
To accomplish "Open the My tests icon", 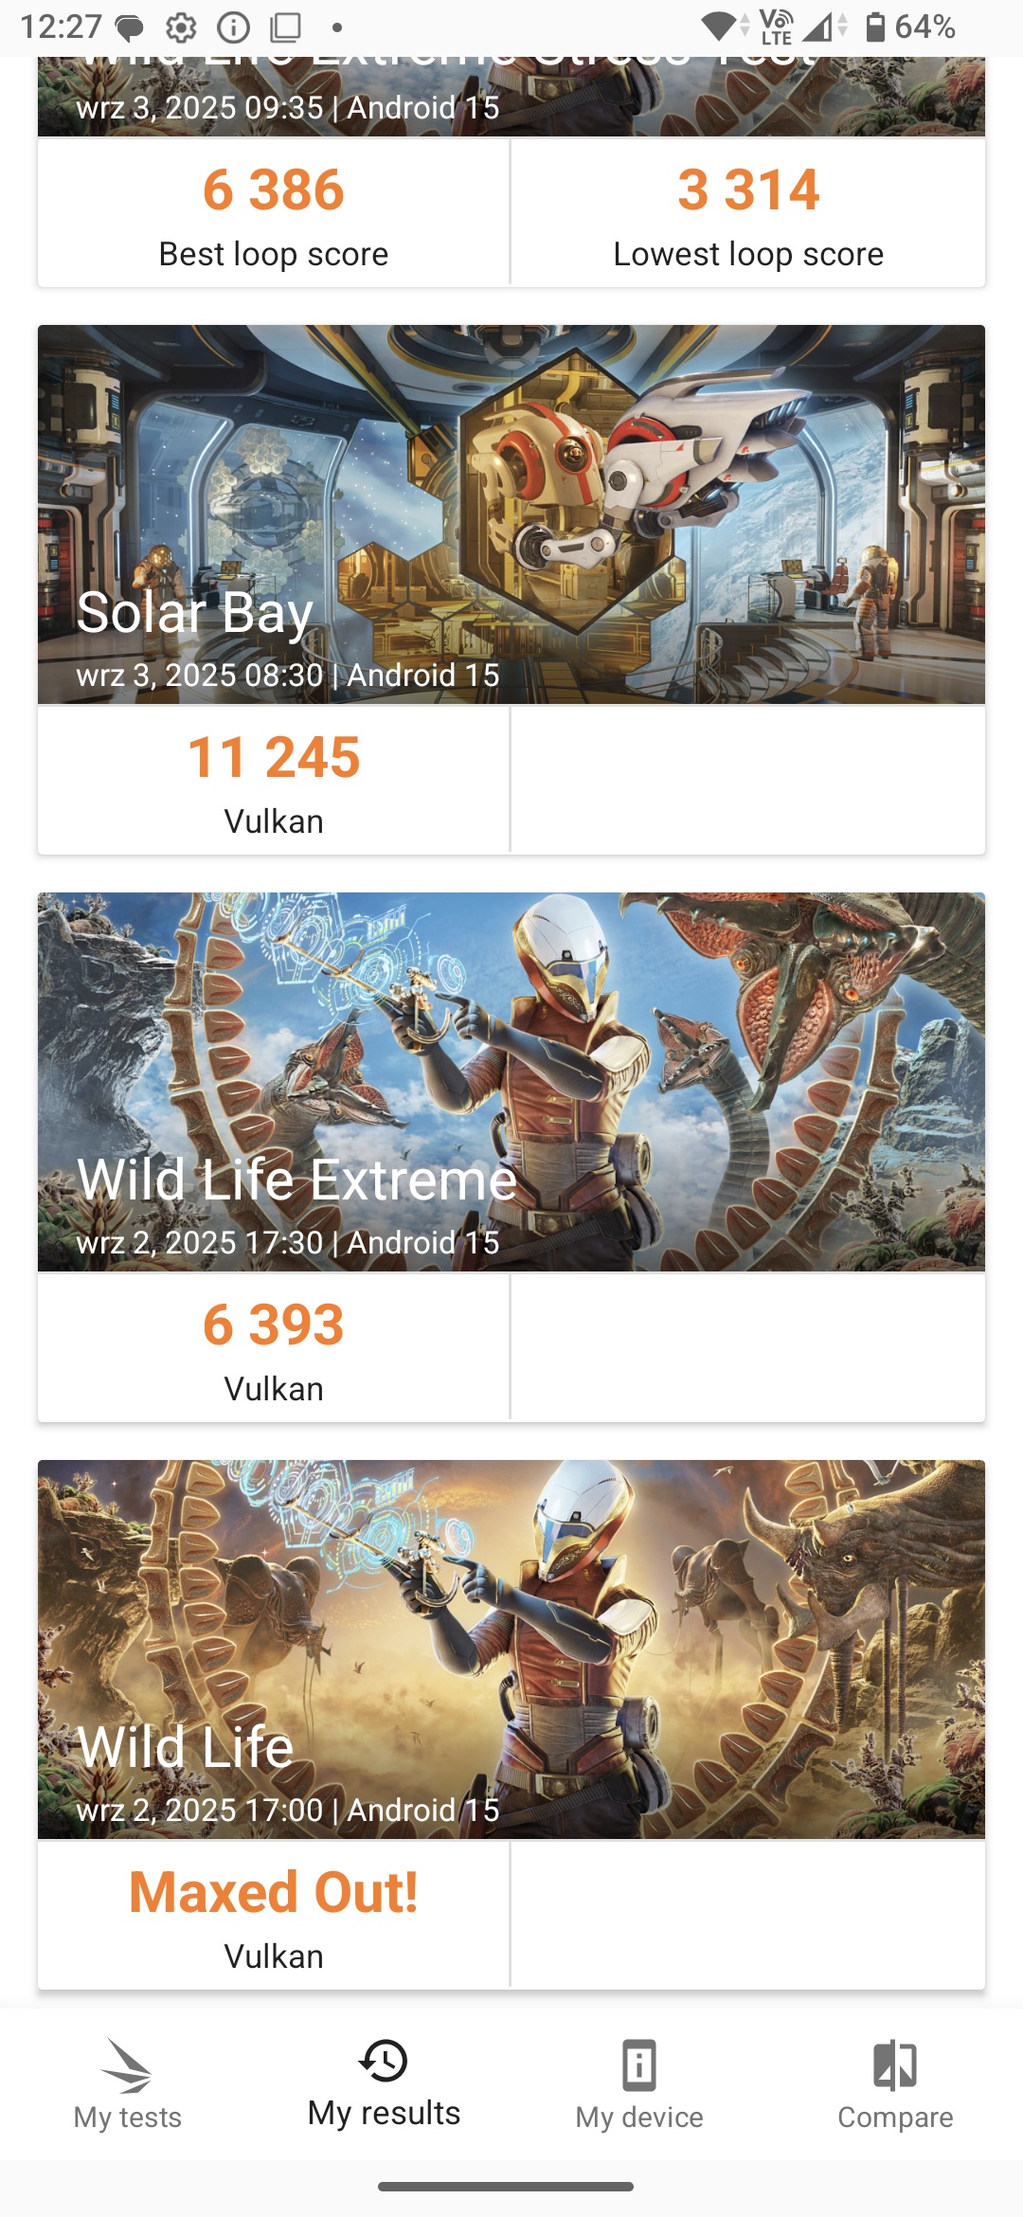I will [127, 2065].
